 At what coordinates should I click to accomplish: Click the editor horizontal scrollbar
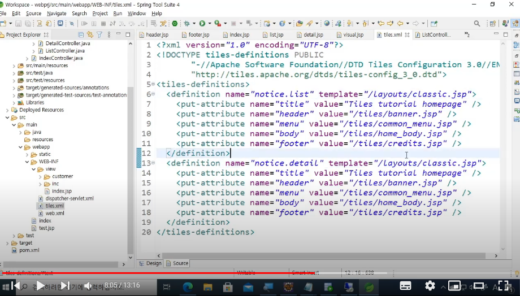pyautogui.click(x=324, y=256)
